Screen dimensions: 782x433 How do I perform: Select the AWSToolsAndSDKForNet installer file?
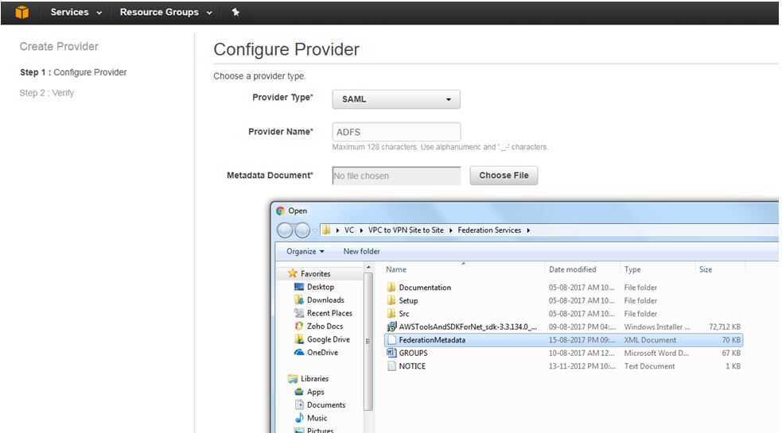467,327
